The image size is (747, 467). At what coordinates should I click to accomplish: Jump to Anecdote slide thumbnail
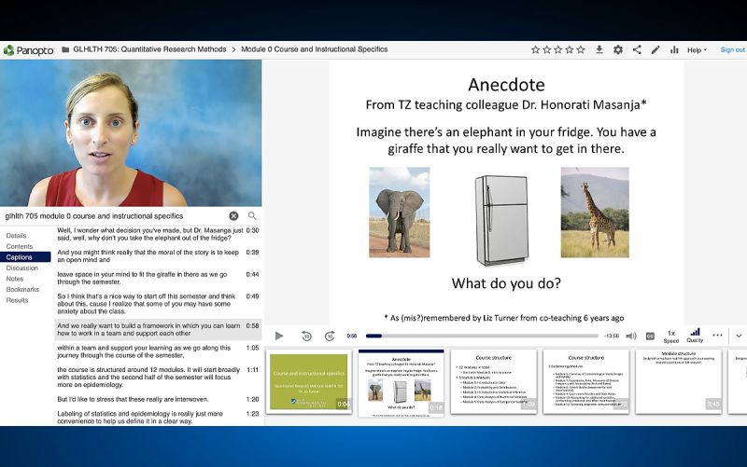[x=402, y=384]
